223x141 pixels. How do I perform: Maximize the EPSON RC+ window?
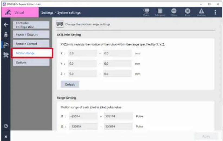pyautogui.click(x=209, y=4)
